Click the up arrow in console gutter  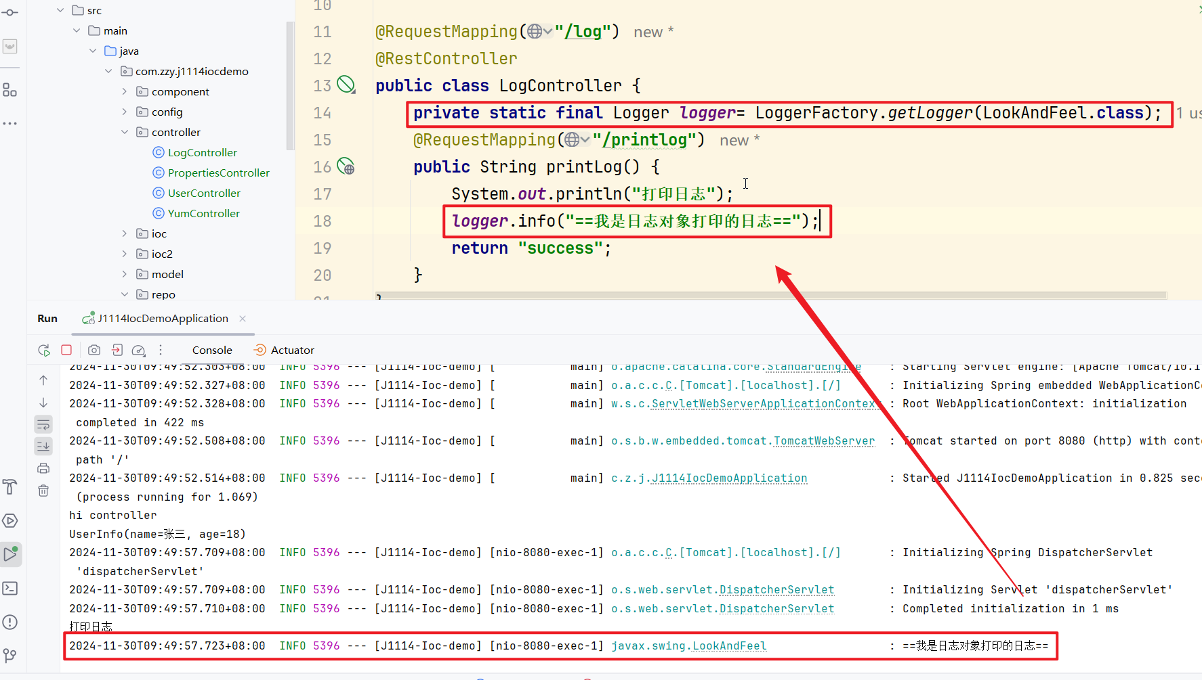point(43,380)
